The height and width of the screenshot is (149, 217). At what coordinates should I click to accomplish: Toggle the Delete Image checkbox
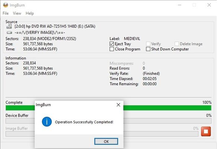click(x=177, y=44)
